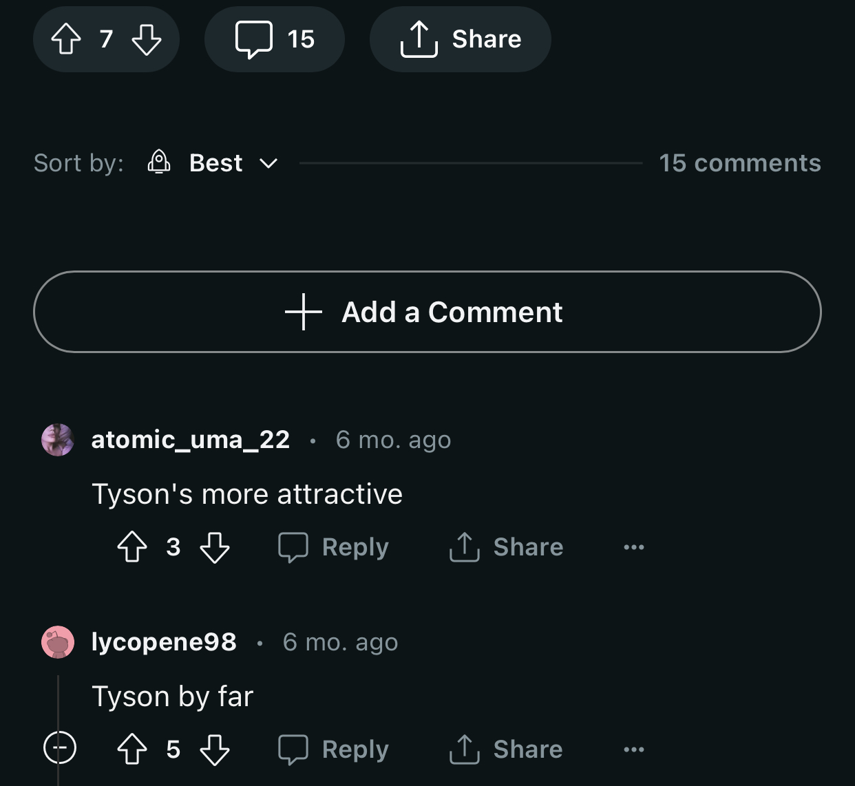Downvote the main post
855x786 pixels.
[147, 39]
